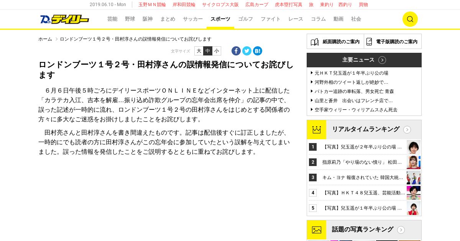Open the 野球 navigation tab
Screen dimensions: 460x241
pyautogui.click(x=130, y=19)
